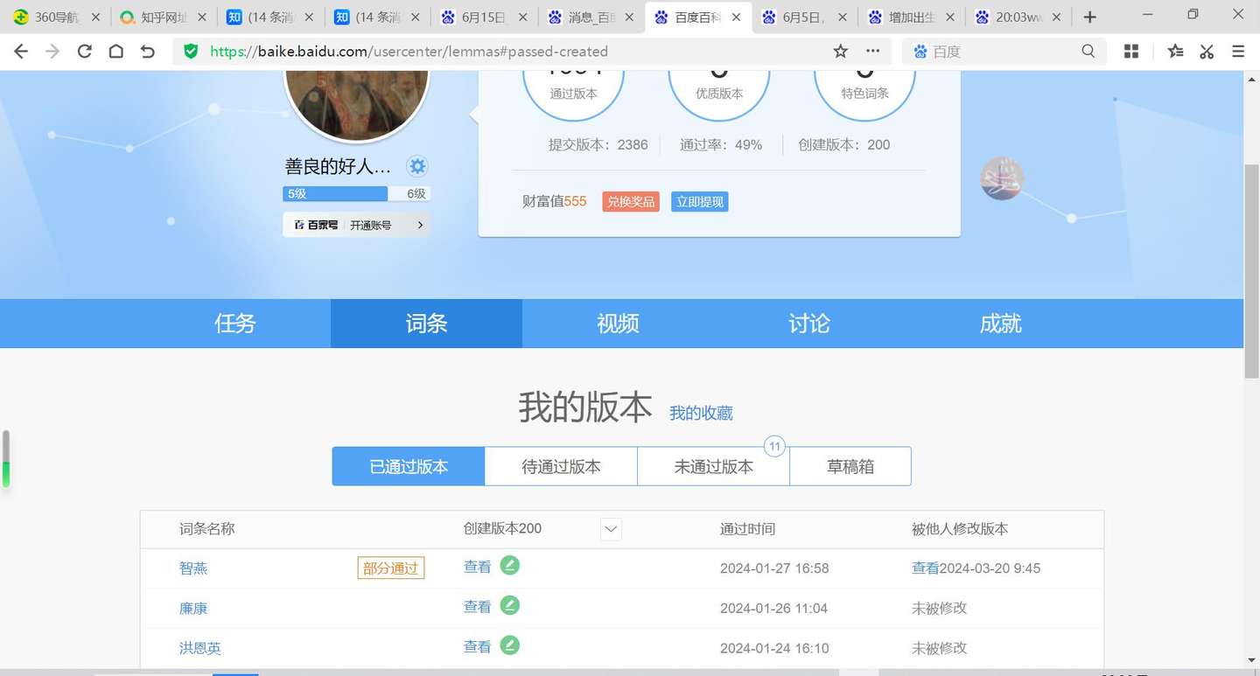Open the 洪恩英 entry link
This screenshot has width=1260, height=676.
[x=200, y=649]
